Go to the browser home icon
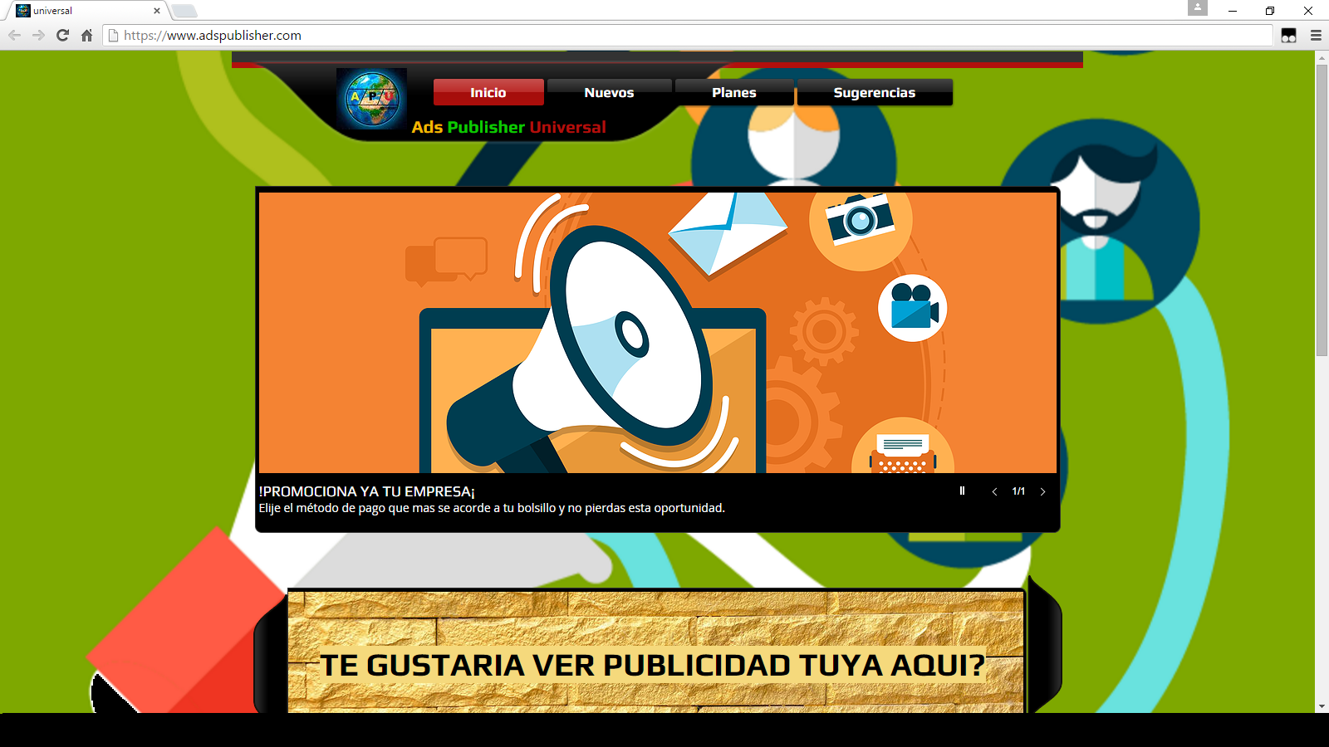The image size is (1329, 747). [x=86, y=36]
